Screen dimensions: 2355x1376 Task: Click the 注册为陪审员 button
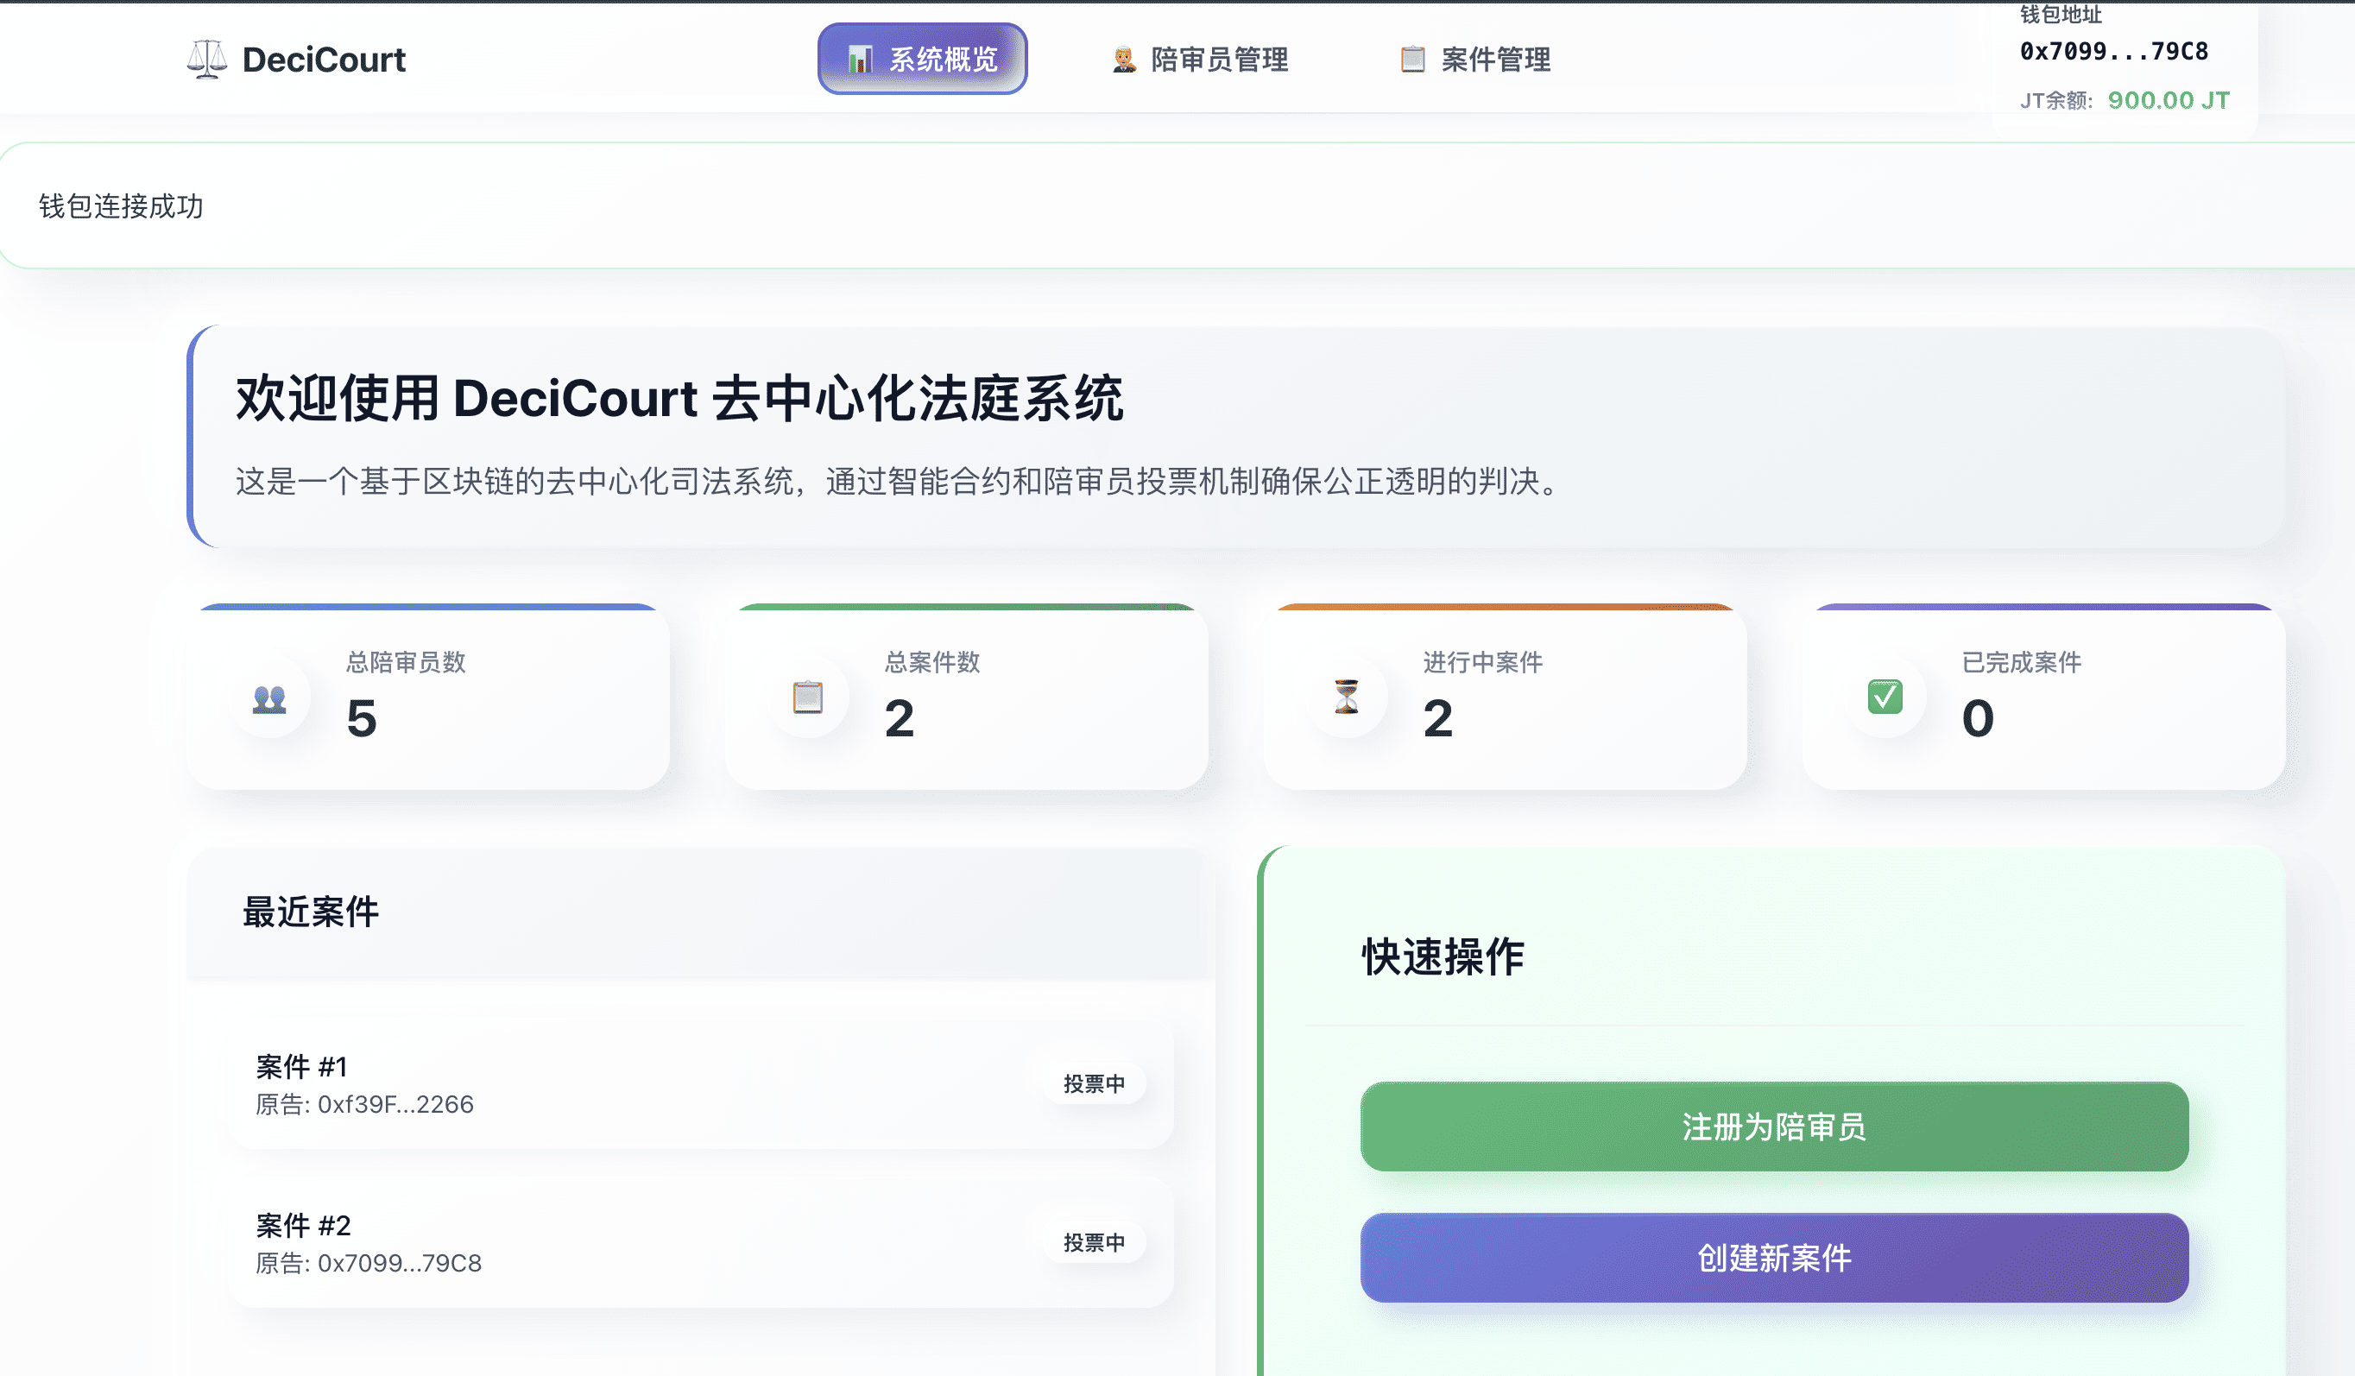coord(1774,1127)
